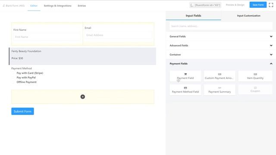Click the edit pencil beside Blank Form title
The width and height of the screenshot is (276, 155).
tap(4, 6)
